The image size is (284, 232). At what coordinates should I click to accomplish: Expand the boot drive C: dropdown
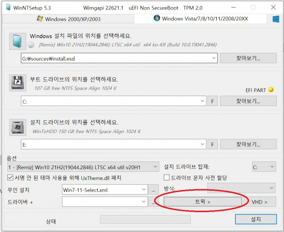[202, 101]
